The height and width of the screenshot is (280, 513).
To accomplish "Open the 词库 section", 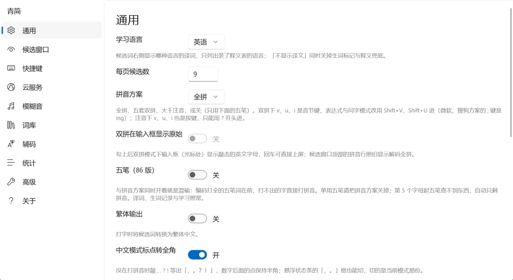I will click(x=52, y=125).
